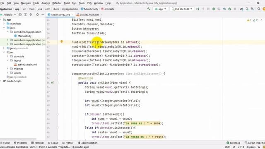
Task: Open the SDK Manager icon
Action: pos(252,9)
